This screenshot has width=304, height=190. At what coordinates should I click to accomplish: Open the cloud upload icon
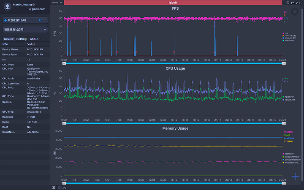click(298, 3)
